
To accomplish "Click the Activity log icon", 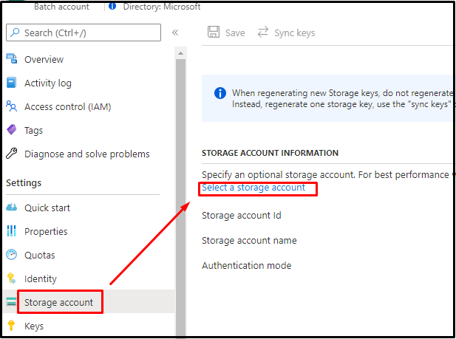I will 12,83.
